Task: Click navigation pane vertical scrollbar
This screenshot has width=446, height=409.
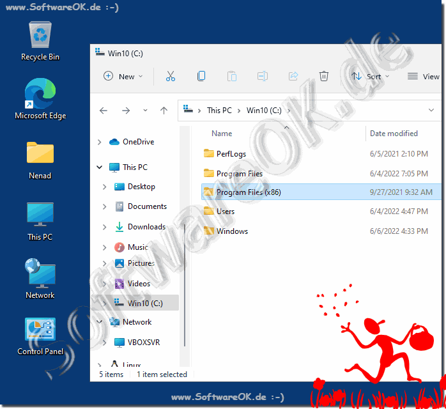Action: point(185,285)
